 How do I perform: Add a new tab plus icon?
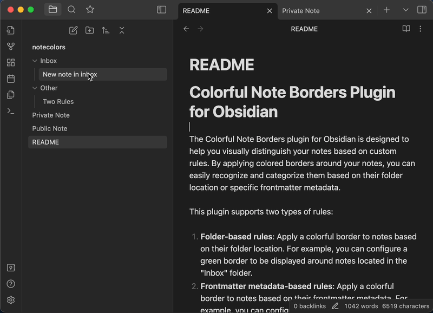[386, 10]
